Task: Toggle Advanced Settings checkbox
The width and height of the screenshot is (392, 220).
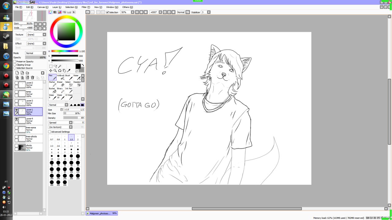Action: tap(50, 132)
